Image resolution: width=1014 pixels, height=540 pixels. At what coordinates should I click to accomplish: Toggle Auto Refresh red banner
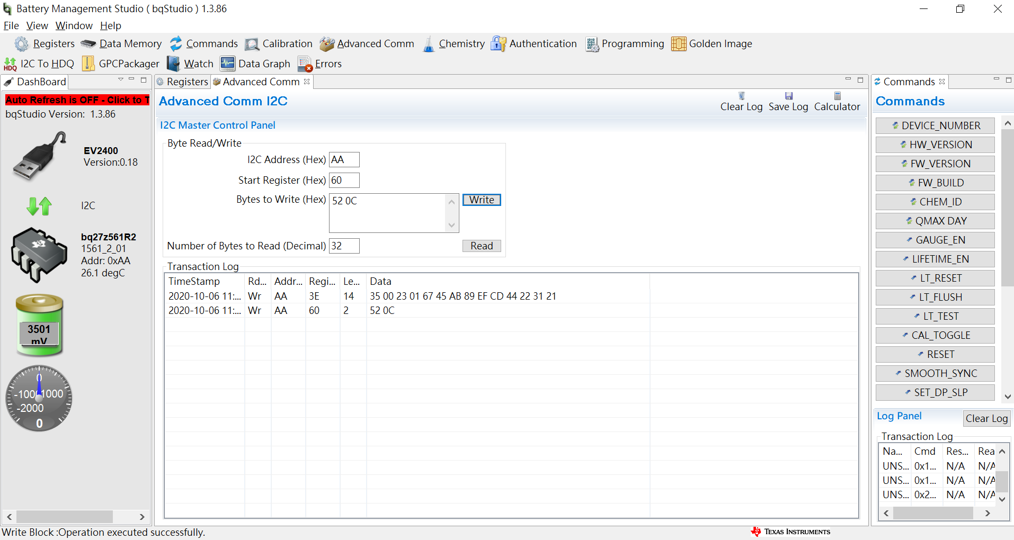77,100
